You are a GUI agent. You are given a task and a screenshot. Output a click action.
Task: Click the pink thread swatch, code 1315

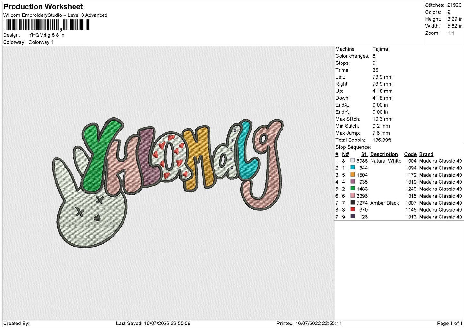352,196
